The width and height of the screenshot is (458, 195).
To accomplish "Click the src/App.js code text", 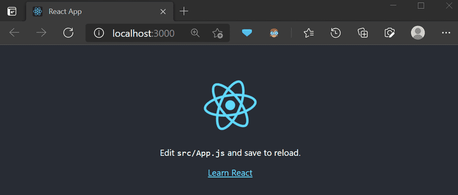I will [201, 153].
